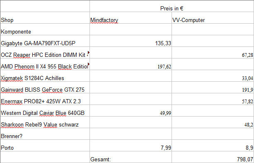This screenshot has height=163, width=254.
Task: Select the 135,33 price cell
Action: click(x=131, y=41)
